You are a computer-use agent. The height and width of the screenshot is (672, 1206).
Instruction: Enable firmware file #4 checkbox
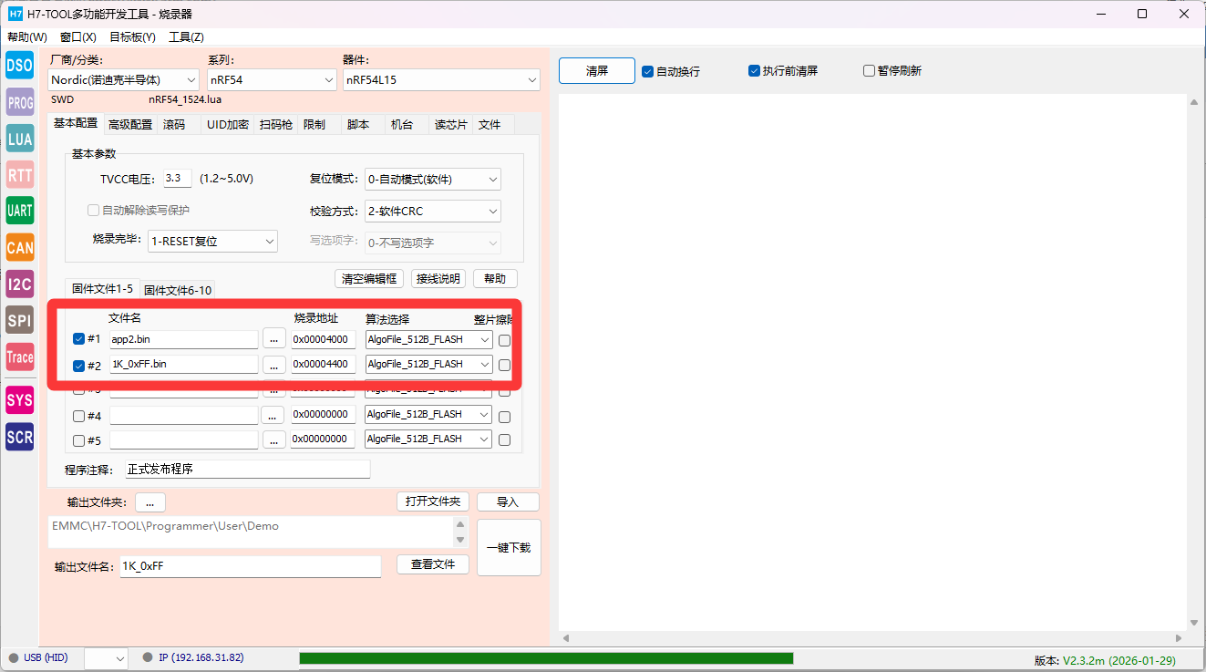[x=78, y=416]
